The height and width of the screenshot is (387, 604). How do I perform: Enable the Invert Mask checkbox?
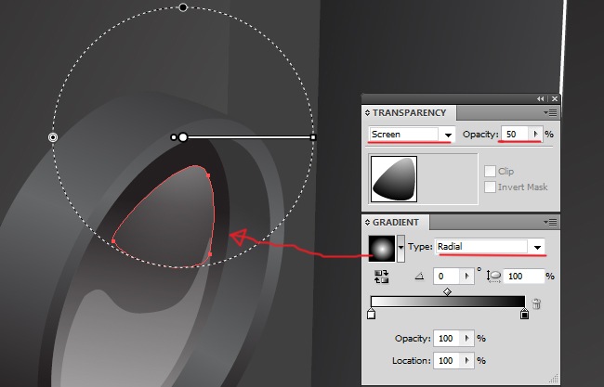point(490,187)
